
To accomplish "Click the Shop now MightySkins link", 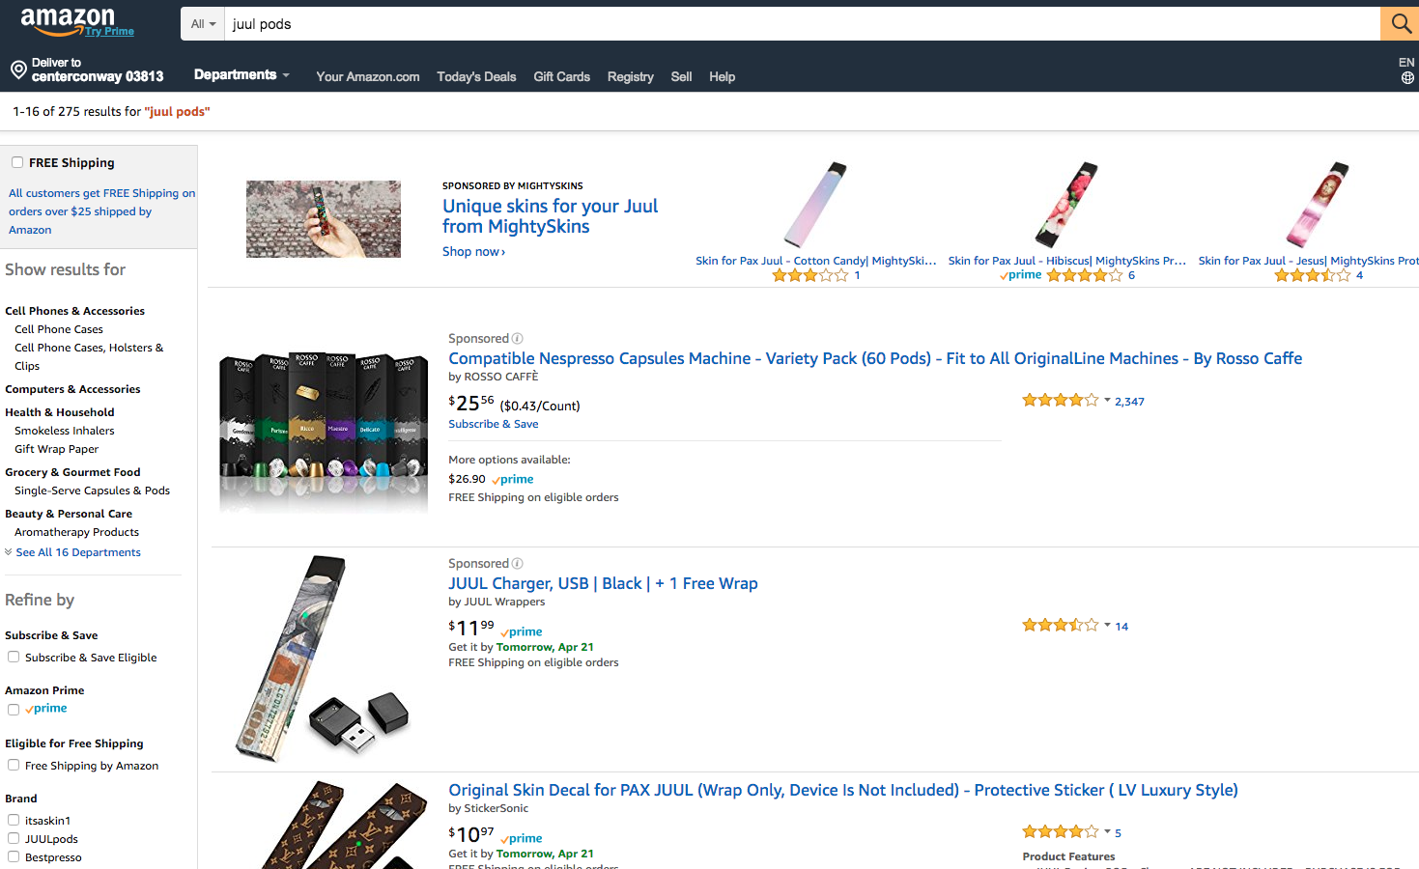I will pos(473,251).
